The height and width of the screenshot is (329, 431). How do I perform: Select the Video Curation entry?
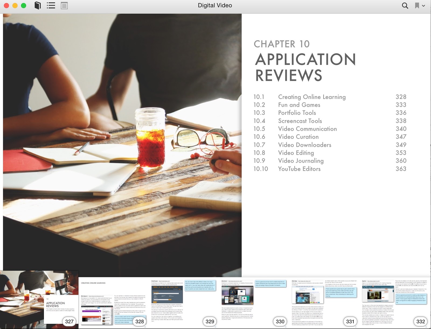coord(298,137)
